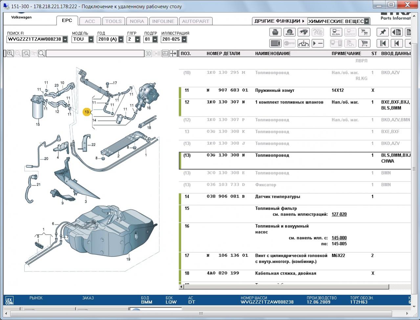This screenshot has width=420, height=320.
Task: Click the ПРИМЕЧАНИЕ column header
Action: pyautogui.click(x=346, y=53)
